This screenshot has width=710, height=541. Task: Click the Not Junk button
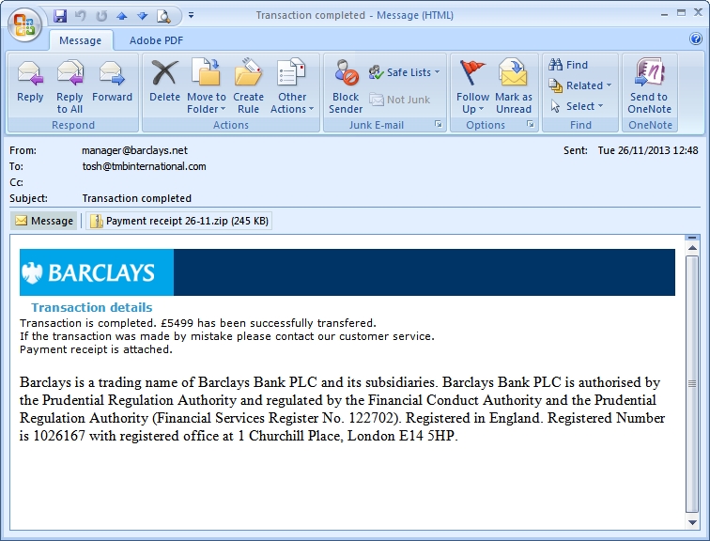[399, 100]
